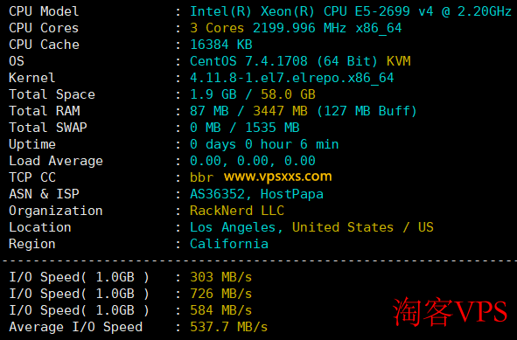Screen dimensions: 517x340
Task: Select second I/O speed '726 MB/s'
Action: tap(221, 294)
